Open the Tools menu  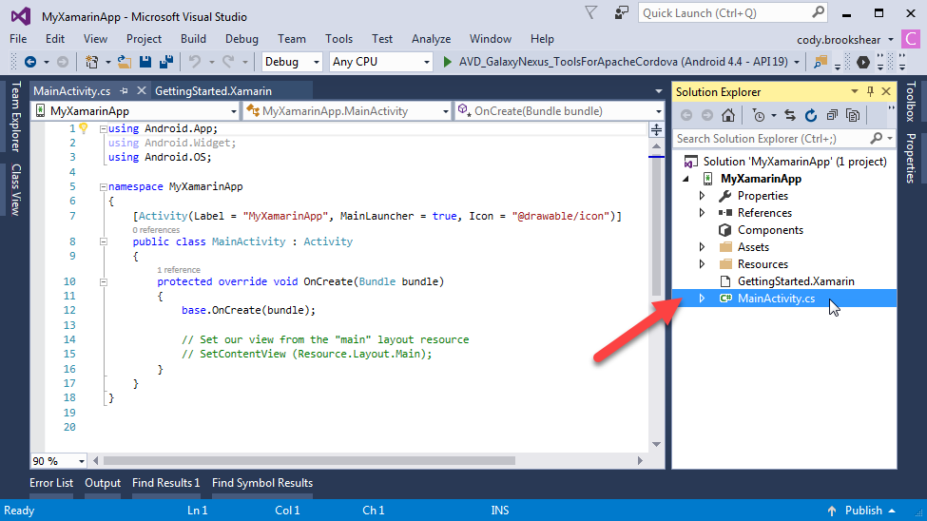click(338, 39)
